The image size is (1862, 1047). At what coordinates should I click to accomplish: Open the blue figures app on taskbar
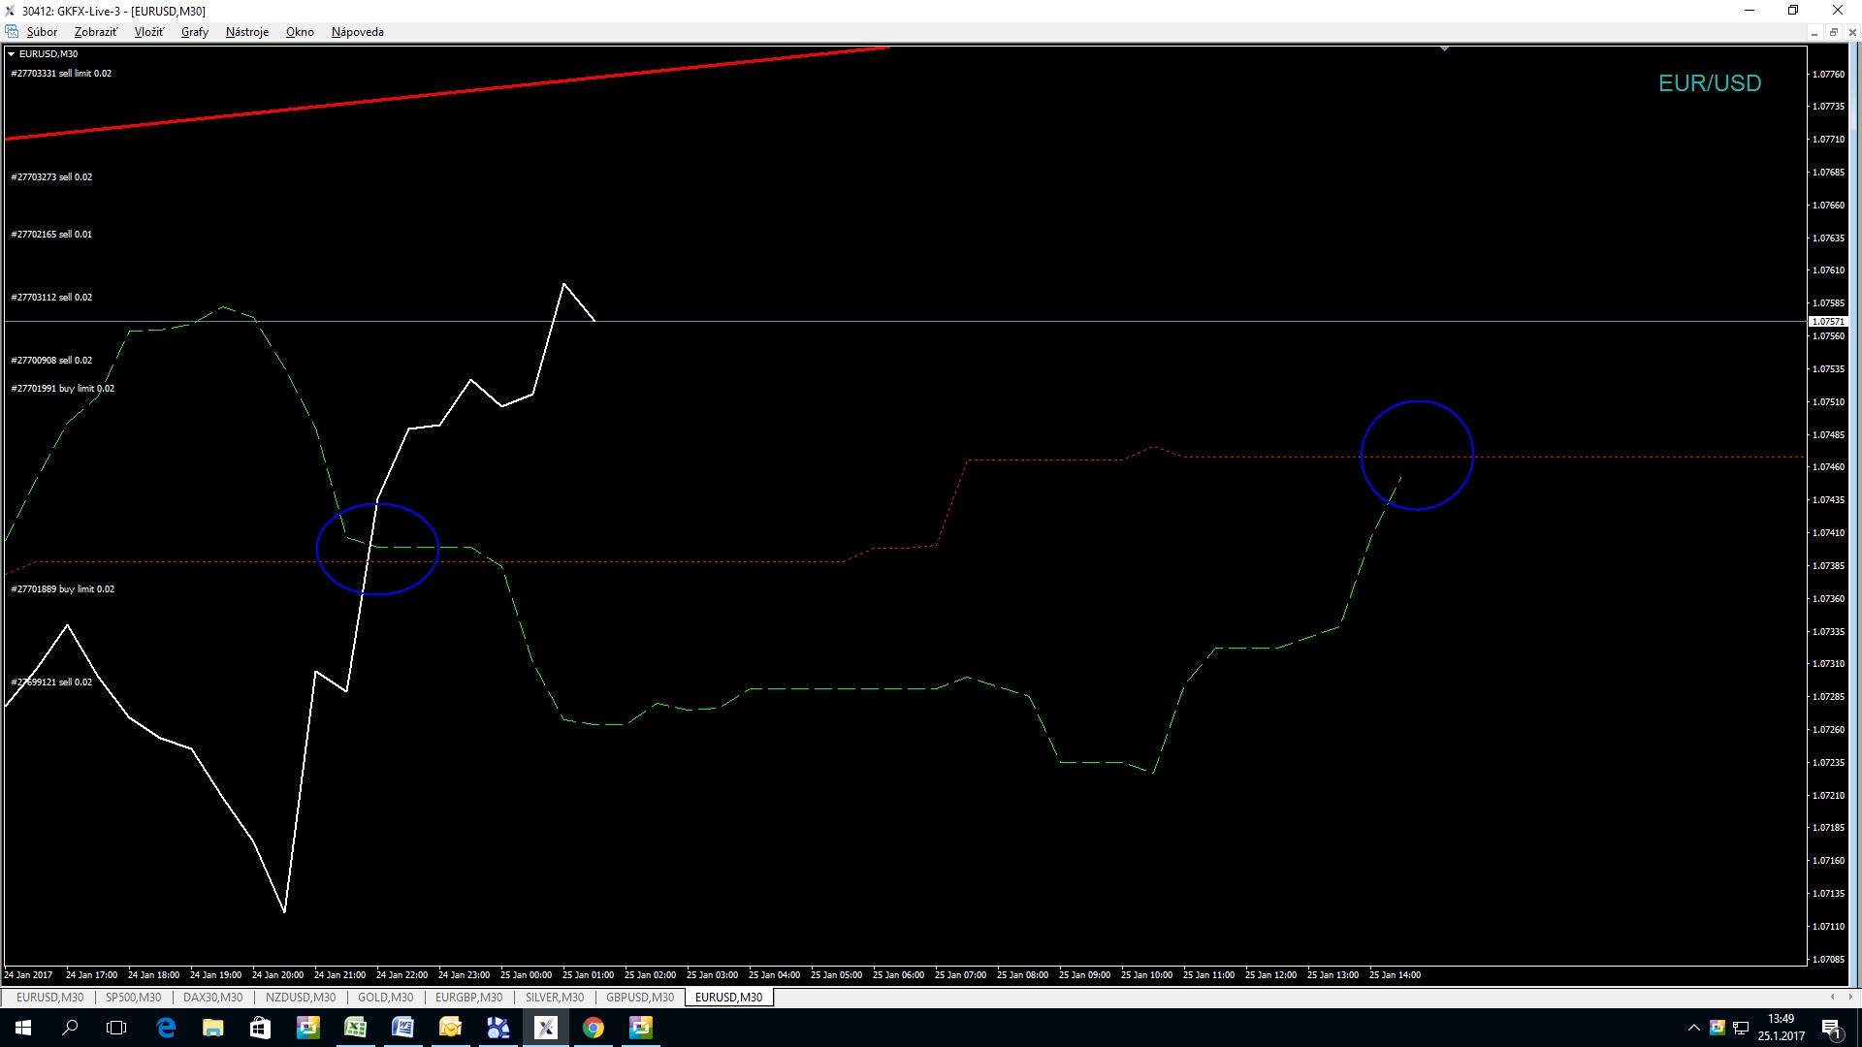498,1028
